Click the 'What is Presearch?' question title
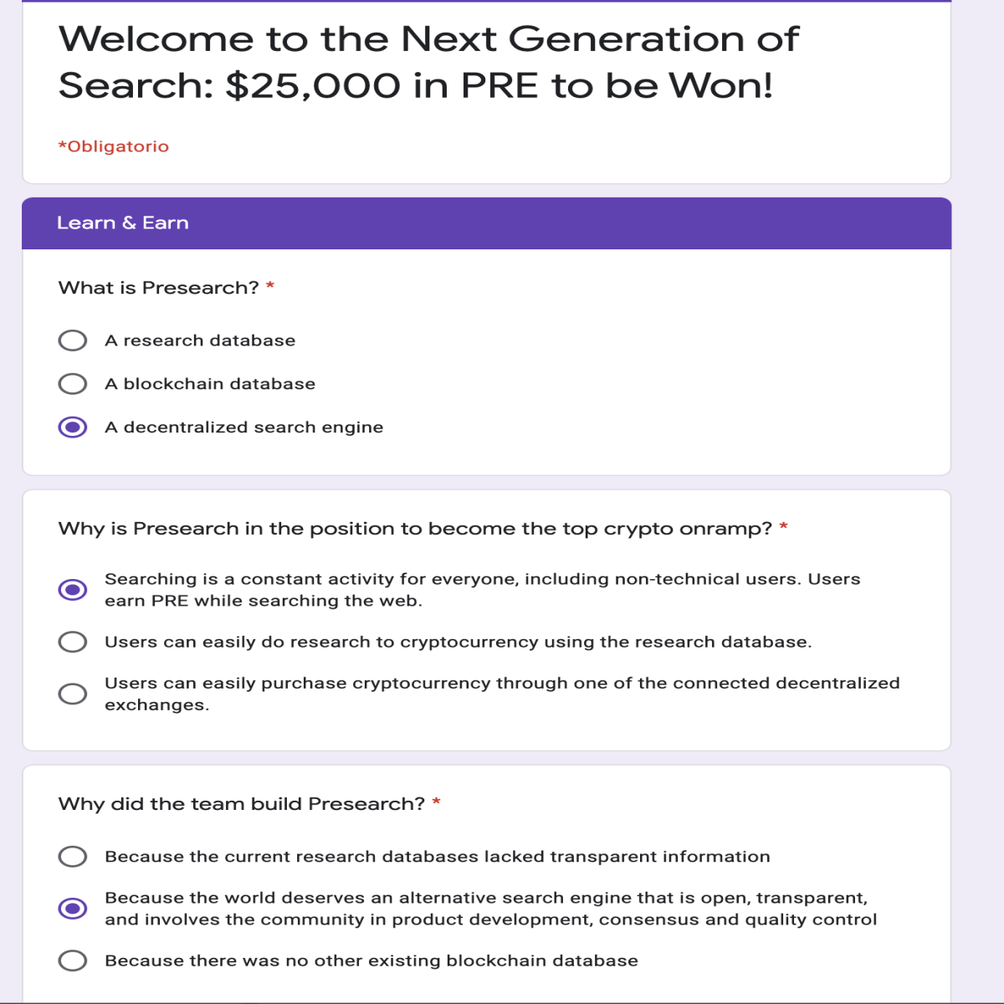The image size is (1004, 1004). click(x=158, y=288)
